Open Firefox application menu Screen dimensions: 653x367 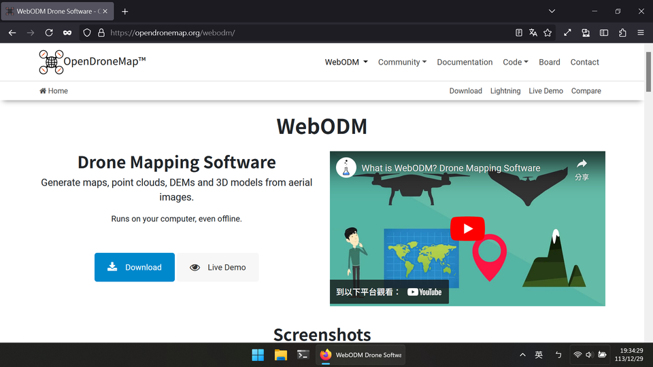641,33
